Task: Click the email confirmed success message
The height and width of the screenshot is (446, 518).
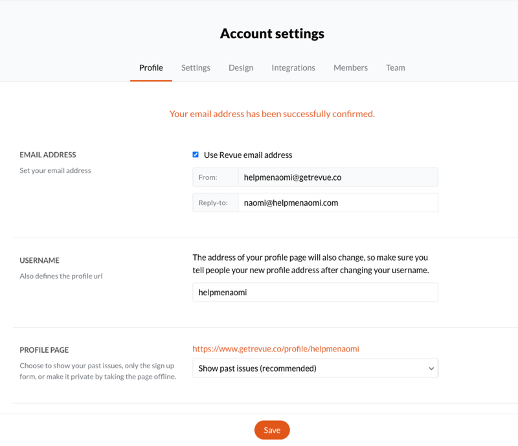Action: [272, 114]
